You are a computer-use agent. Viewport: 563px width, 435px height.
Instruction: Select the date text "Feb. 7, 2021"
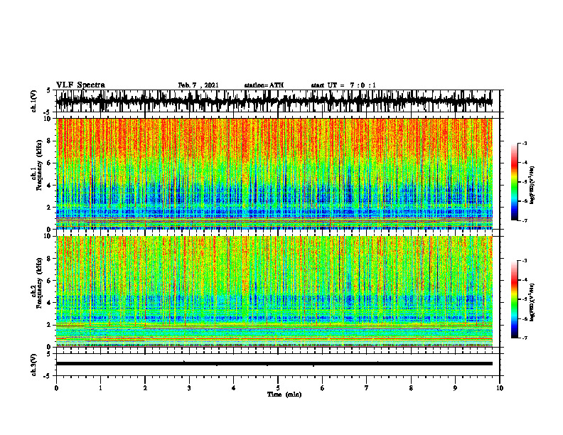[x=198, y=85]
